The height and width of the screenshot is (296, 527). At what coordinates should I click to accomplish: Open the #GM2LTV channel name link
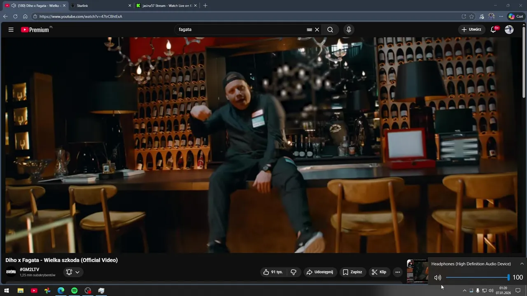[30, 270]
